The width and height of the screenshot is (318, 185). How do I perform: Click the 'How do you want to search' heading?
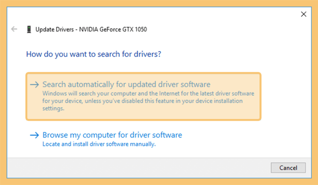[x=93, y=54]
